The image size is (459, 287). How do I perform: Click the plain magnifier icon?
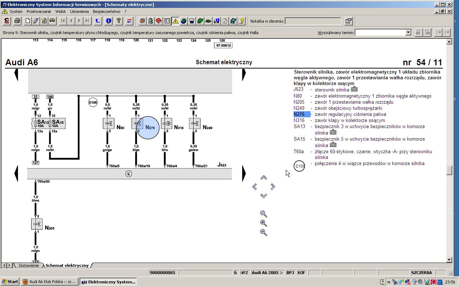(264, 214)
